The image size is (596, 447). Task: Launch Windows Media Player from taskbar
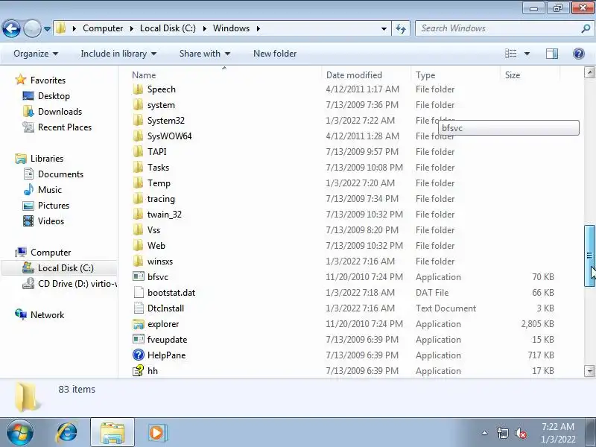pos(156,433)
